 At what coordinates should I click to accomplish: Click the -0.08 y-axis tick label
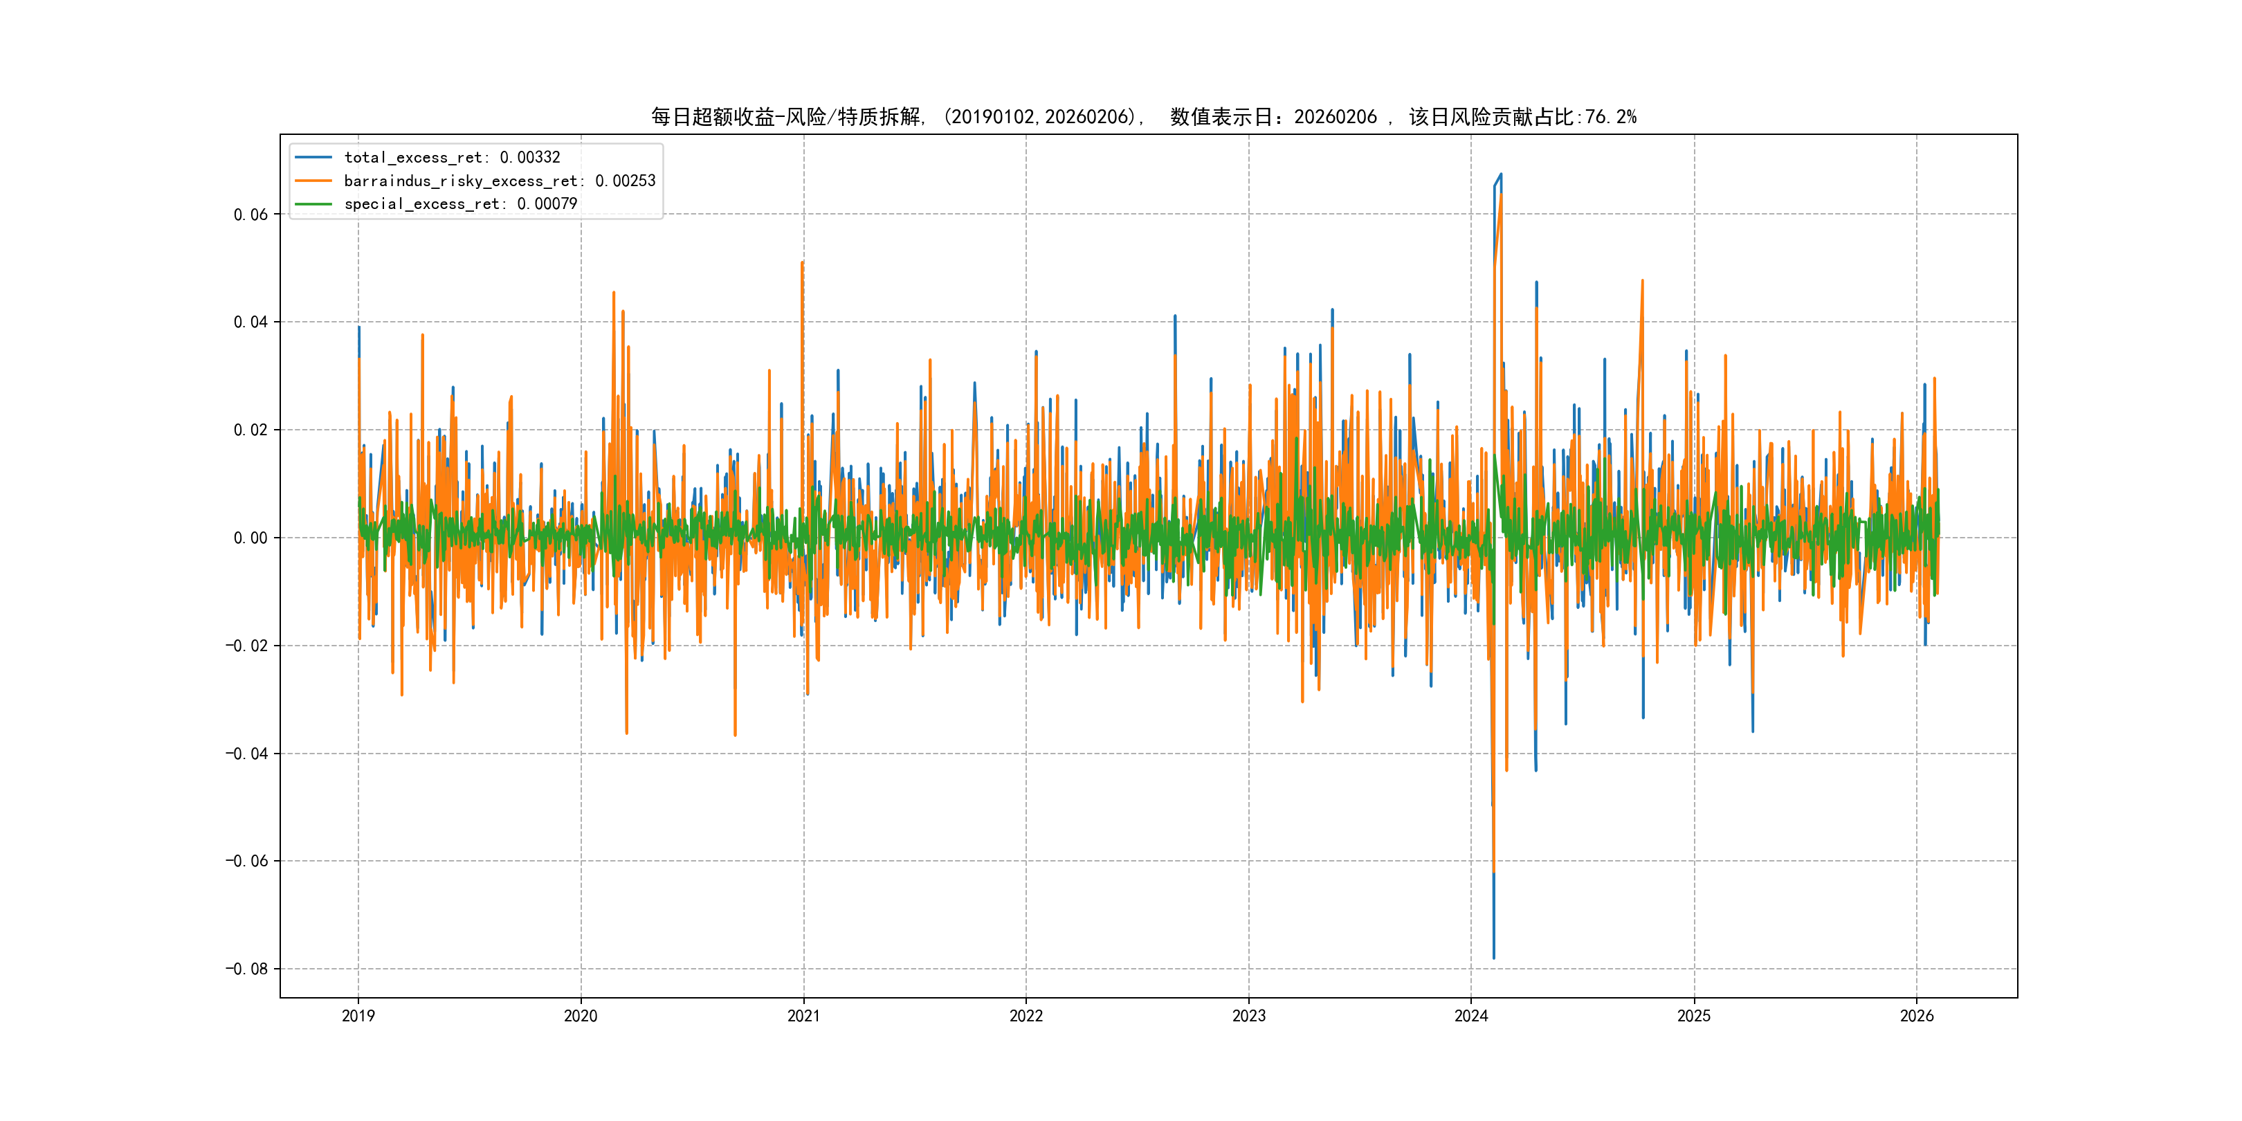[247, 969]
